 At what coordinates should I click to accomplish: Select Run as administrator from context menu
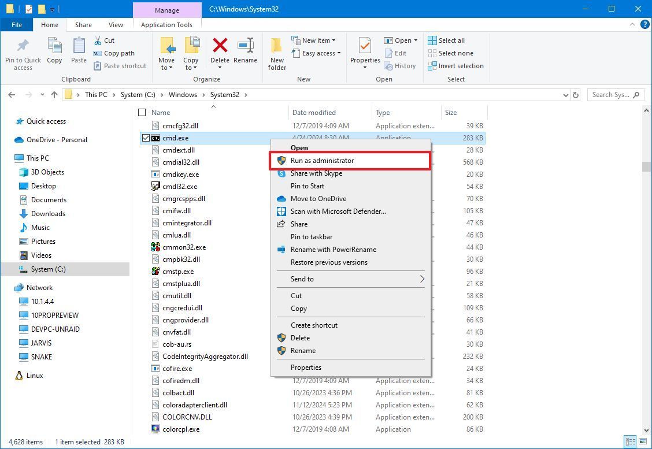[322, 161]
